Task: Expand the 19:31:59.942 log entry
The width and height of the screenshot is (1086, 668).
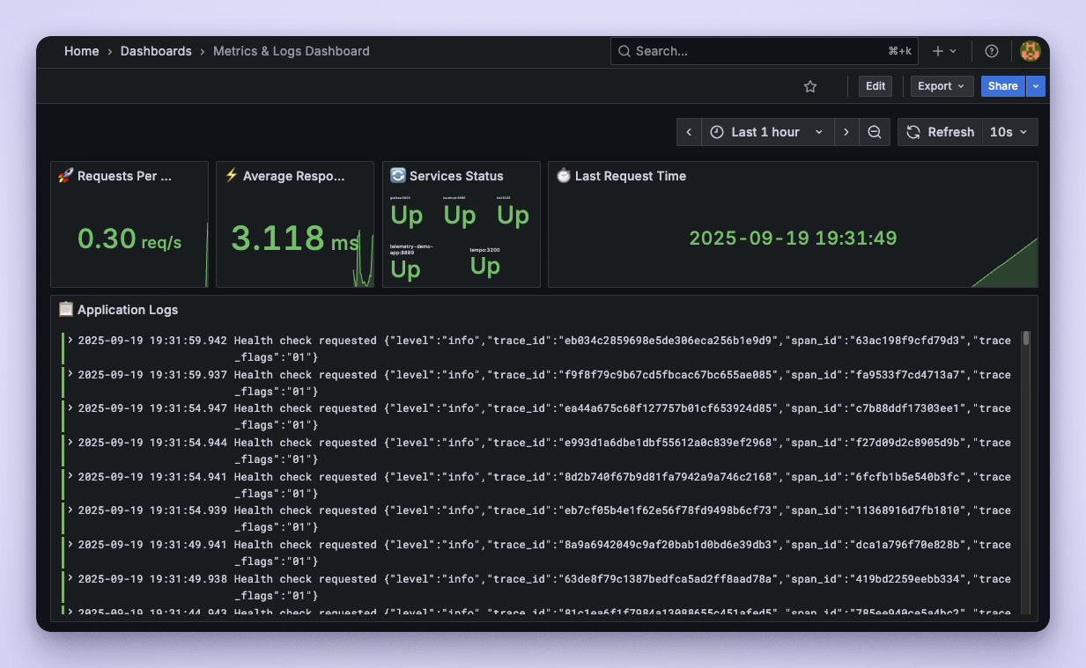Action: coord(70,340)
